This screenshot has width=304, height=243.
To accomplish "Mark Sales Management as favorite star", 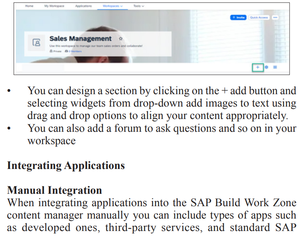I will click(121, 39).
